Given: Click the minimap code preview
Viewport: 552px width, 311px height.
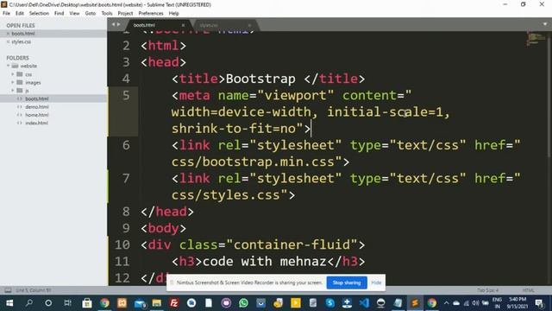Looking at the screenshot, I should click(x=536, y=38).
